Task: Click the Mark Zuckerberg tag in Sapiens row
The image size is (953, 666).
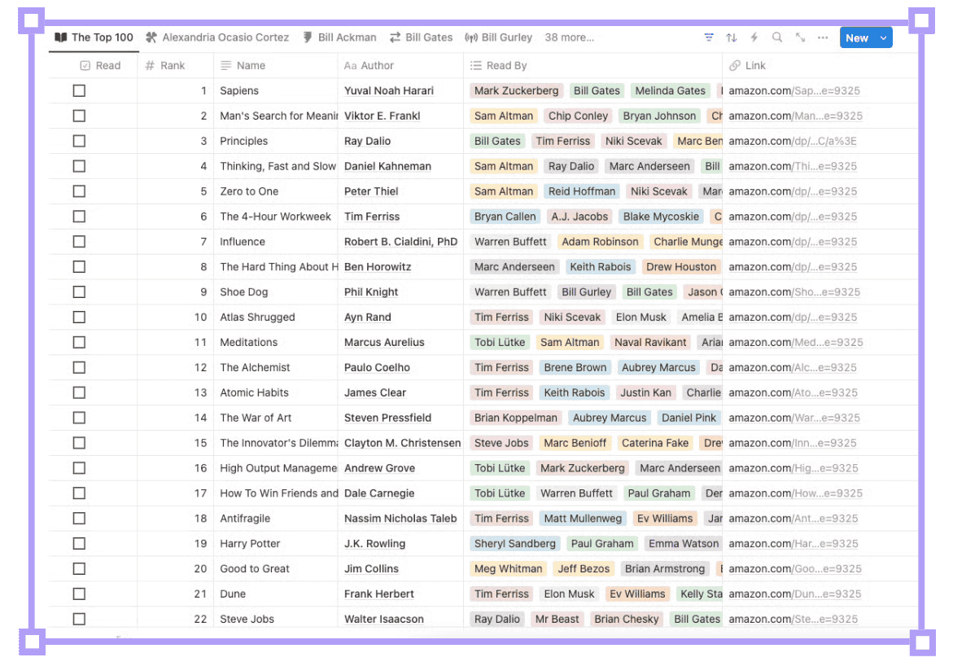Action: coord(517,90)
